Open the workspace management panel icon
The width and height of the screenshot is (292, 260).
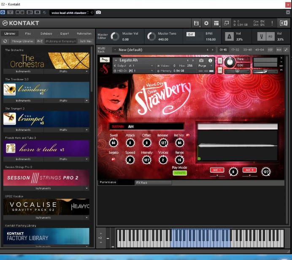click(216, 23)
